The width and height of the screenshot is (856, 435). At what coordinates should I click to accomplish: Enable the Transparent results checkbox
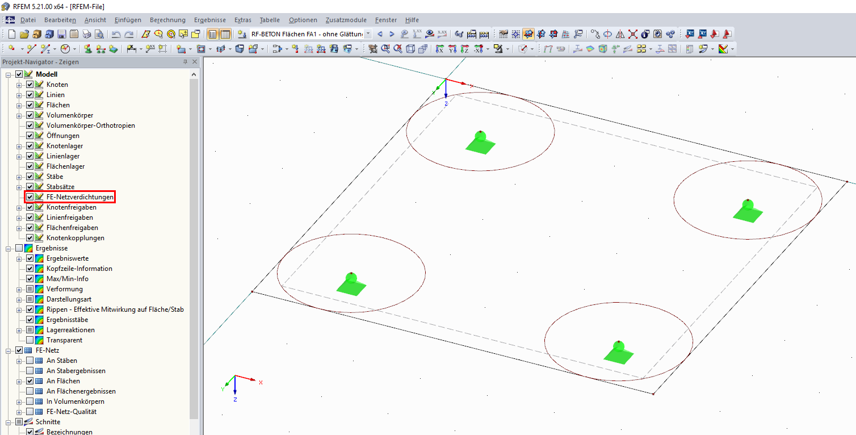click(29, 340)
